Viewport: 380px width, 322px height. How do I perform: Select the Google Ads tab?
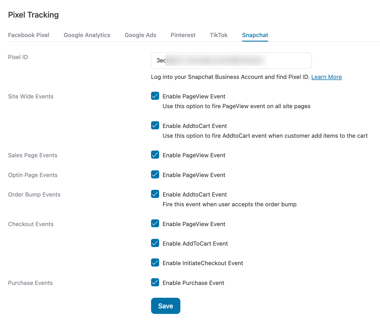pos(140,35)
